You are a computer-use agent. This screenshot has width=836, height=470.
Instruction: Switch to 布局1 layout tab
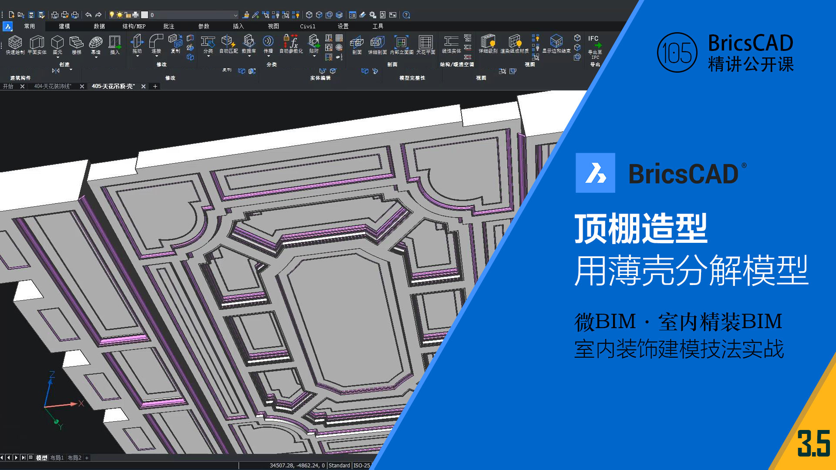coord(57,458)
